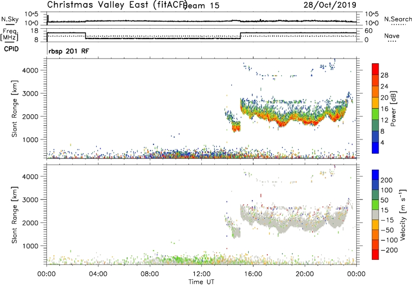Screen dimensions: 412x285
Task: Click the solid line sample under N.Sky
Action: (x=10, y=25)
